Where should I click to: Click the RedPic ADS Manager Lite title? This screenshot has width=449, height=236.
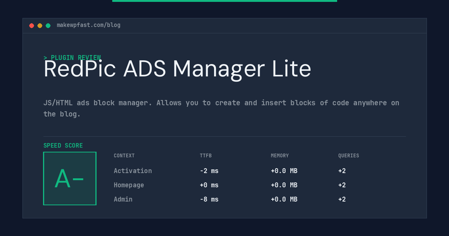click(x=177, y=69)
